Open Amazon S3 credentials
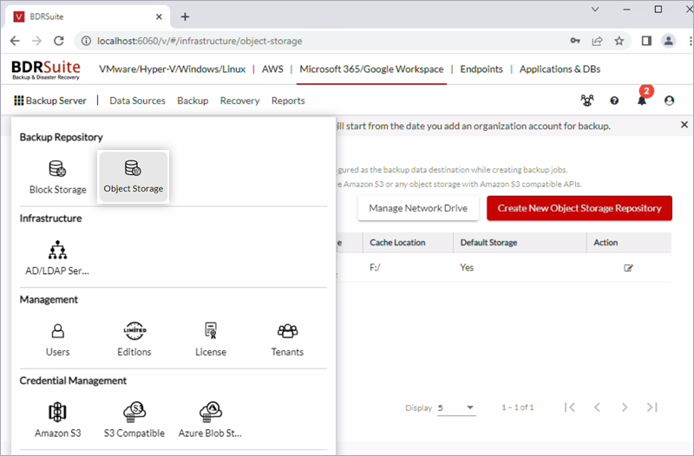This screenshot has height=456, width=694. click(x=57, y=420)
